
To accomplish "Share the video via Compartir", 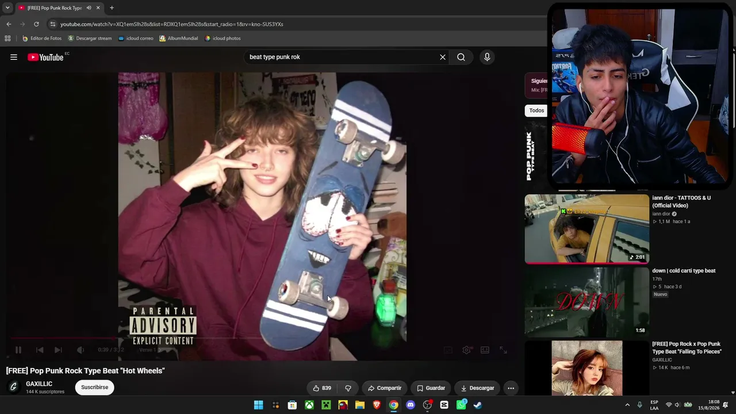I will tap(385, 388).
